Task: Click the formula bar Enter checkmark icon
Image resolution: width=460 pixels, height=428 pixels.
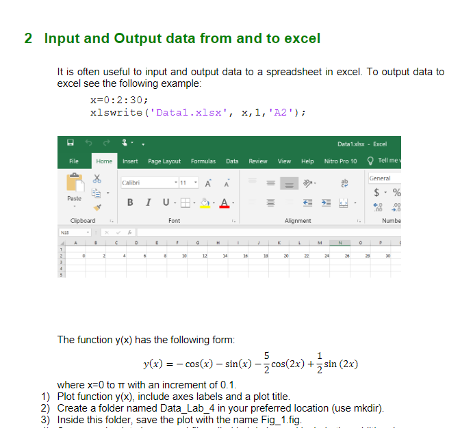Action: pyautogui.click(x=118, y=232)
